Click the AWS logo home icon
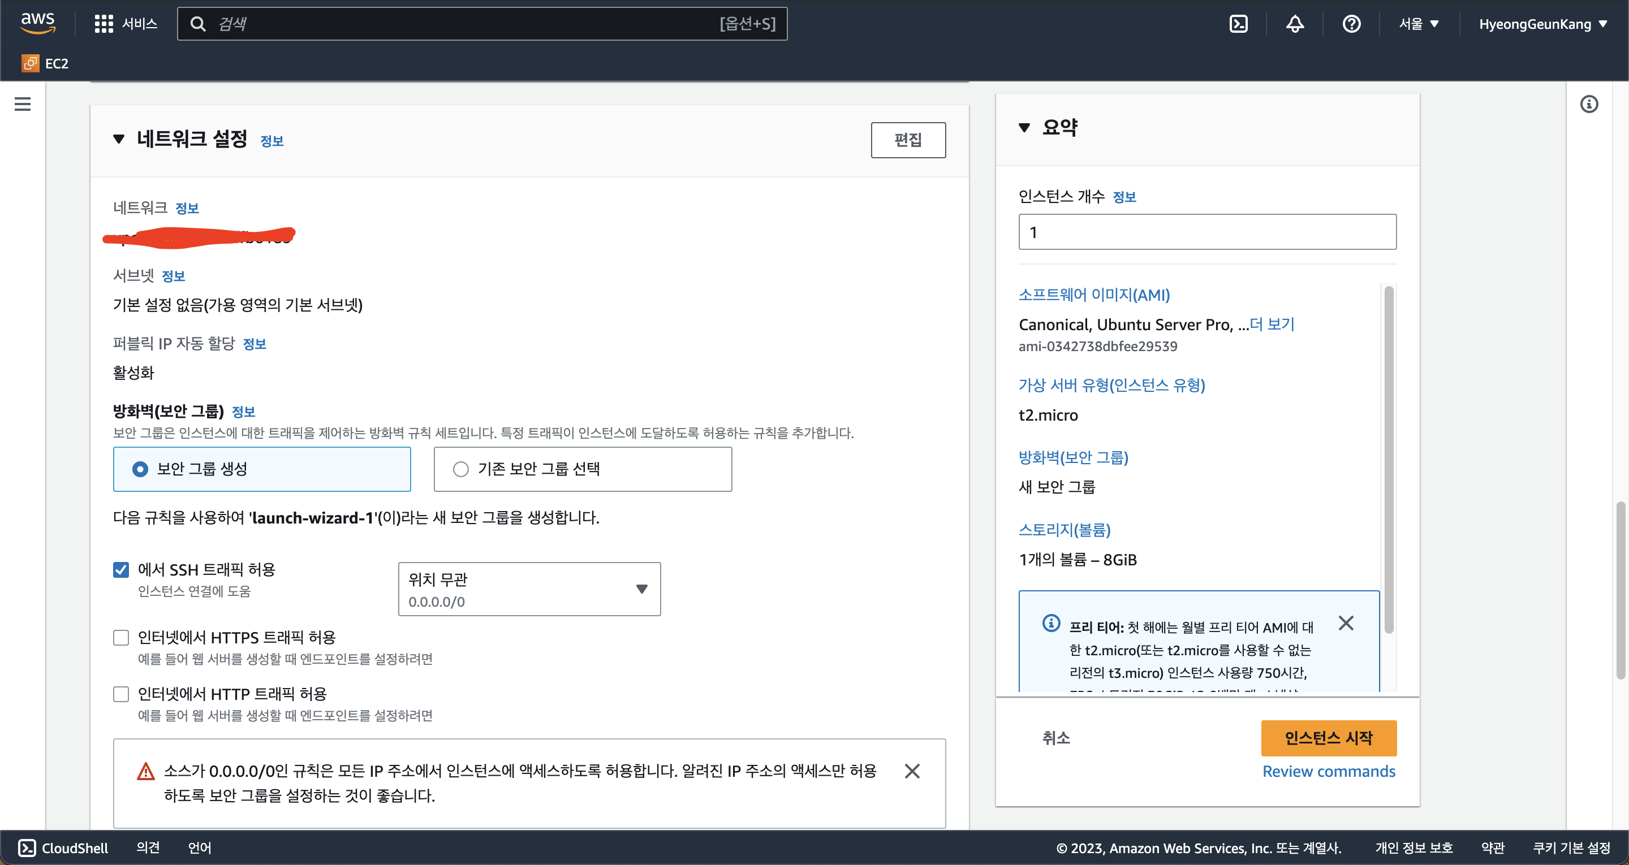Viewport: 1629px width, 865px height. 38,23
